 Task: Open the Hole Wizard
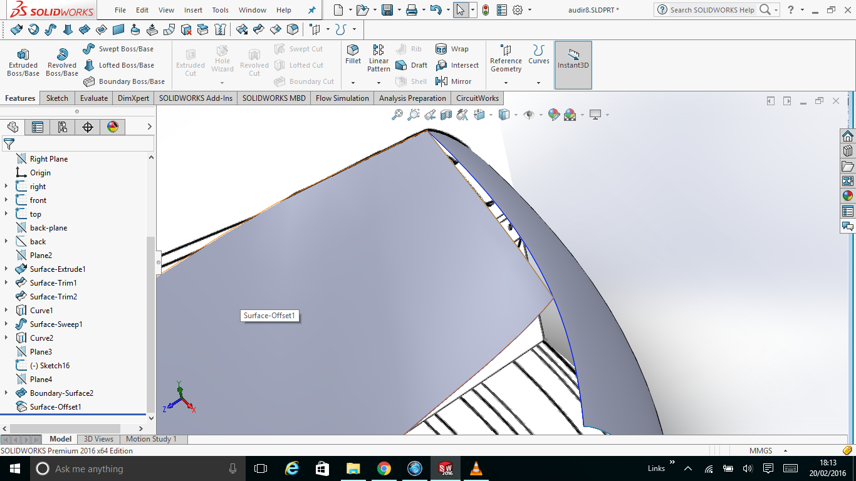point(222,59)
